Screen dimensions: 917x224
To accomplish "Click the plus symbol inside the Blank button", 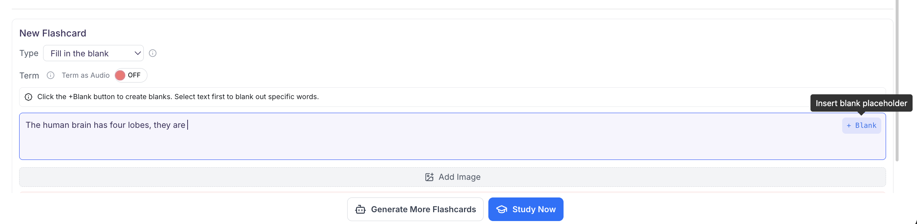I will tap(849, 126).
